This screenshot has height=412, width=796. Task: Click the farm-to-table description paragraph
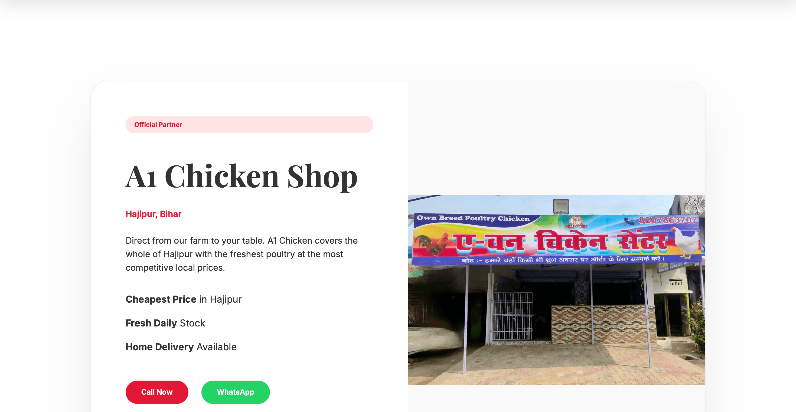tap(242, 254)
